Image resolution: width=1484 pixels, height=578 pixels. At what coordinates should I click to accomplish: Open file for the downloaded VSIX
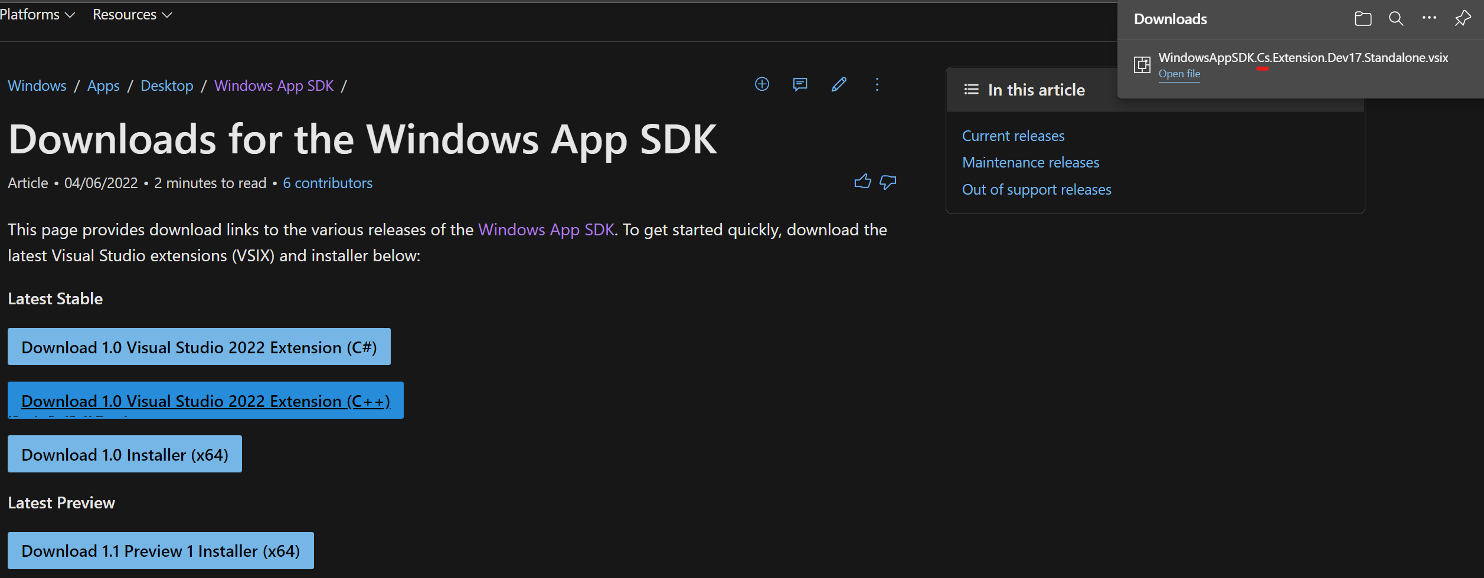click(1179, 73)
